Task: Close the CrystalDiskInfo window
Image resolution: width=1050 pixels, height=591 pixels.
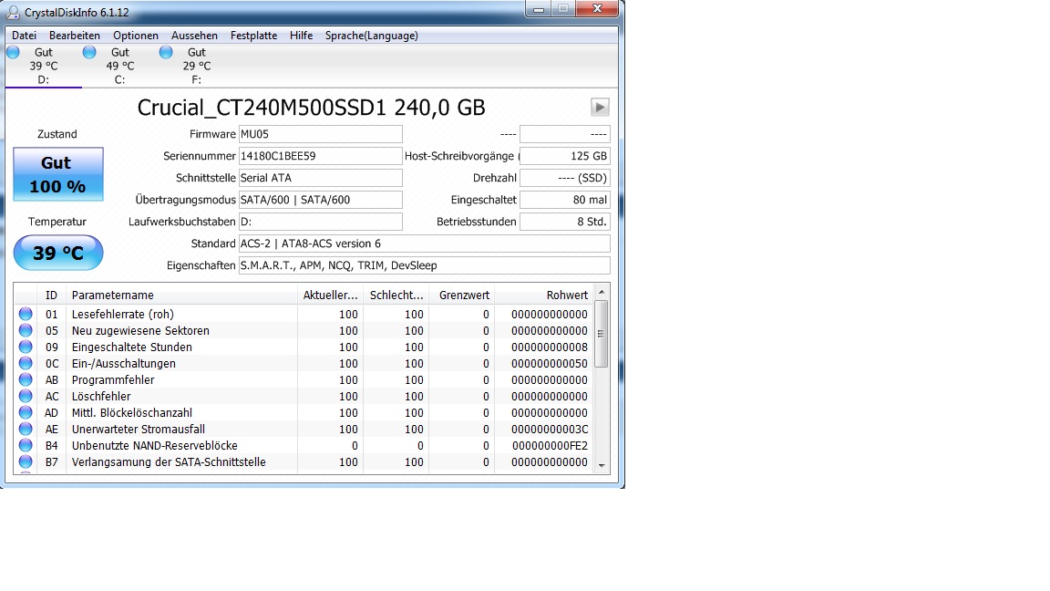Action: tap(597, 9)
